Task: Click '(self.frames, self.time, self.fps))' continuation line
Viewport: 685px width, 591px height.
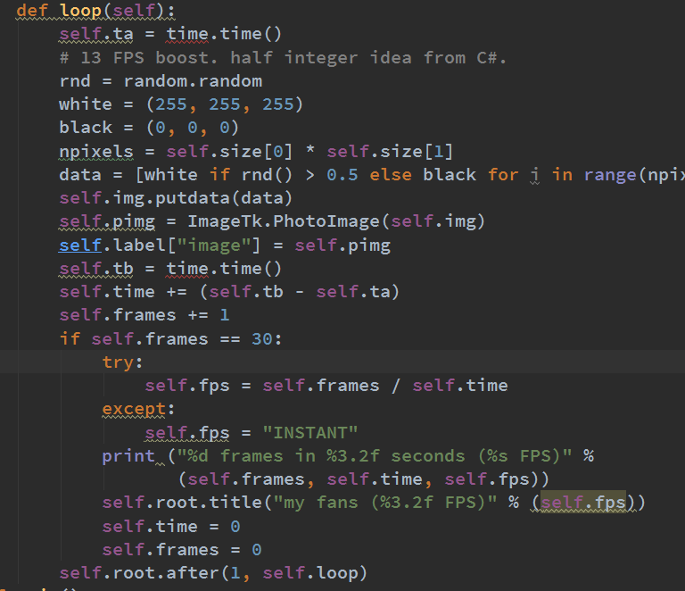Action: [364, 479]
